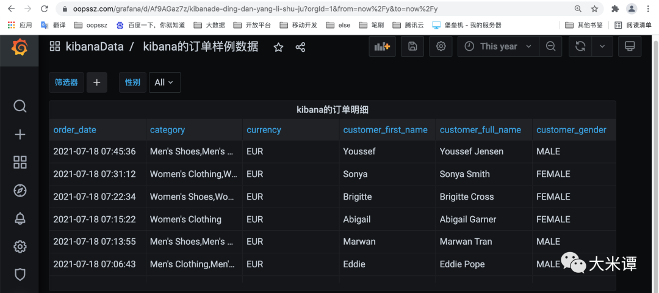This screenshot has height=293, width=659.
Task: Click the Marwan Tran cell
Action: click(x=484, y=242)
